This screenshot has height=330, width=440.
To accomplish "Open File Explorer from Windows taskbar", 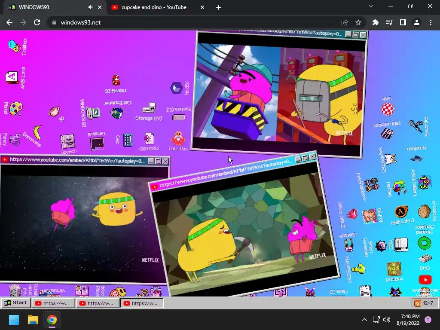I will [x=33, y=320].
